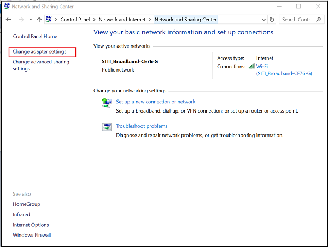Expand the address bar history dropdown
This screenshot has height=247, width=328.
click(262, 20)
